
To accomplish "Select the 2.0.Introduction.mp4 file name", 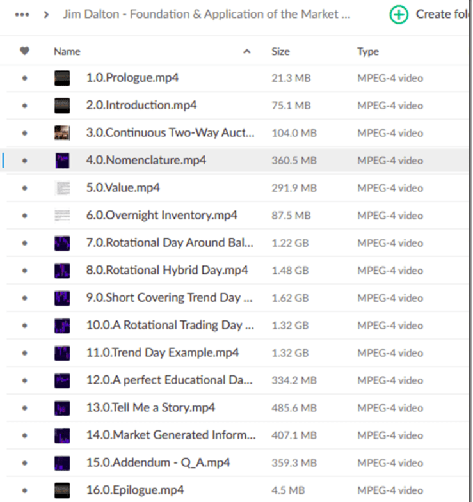I will 141,106.
